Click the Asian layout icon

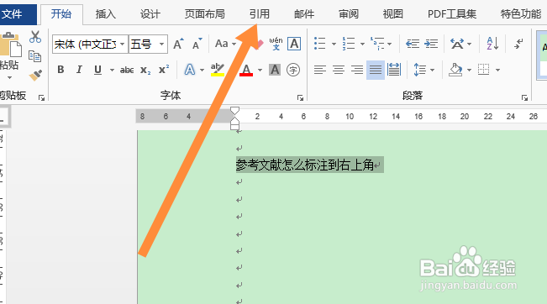tap(456, 44)
